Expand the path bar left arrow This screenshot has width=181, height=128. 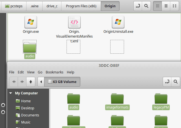[x=41, y=82]
